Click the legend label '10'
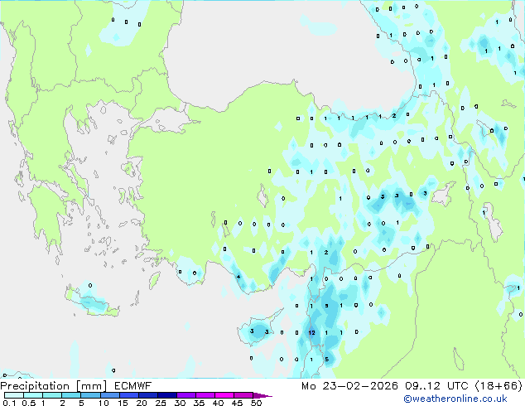The image size is (525, 406). click(x=104, y=403)
